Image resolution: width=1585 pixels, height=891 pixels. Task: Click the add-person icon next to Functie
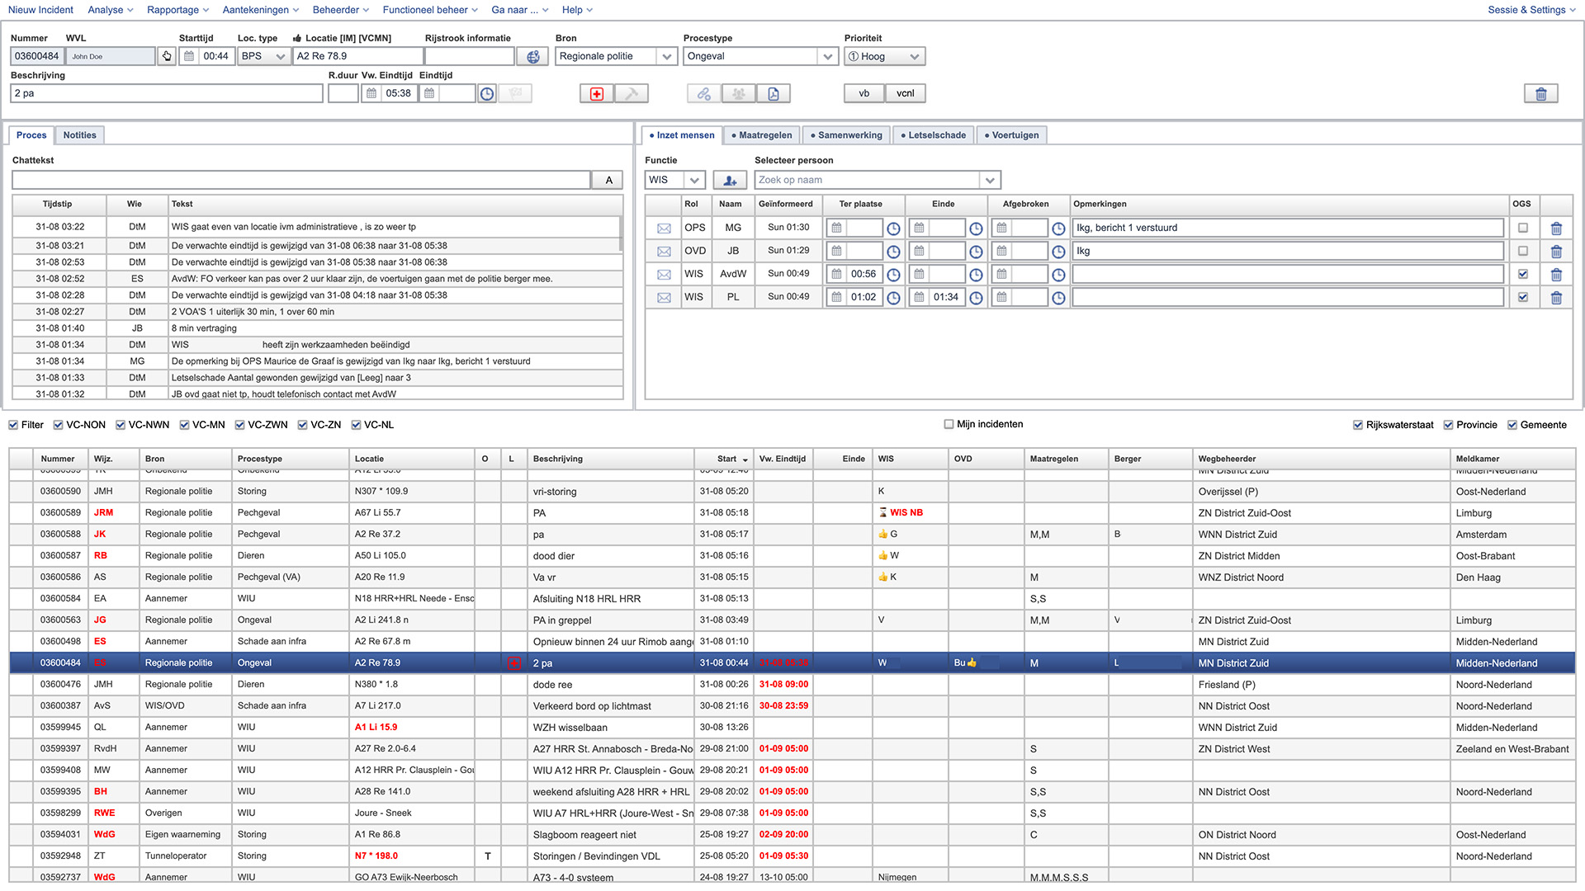[730, 179]
